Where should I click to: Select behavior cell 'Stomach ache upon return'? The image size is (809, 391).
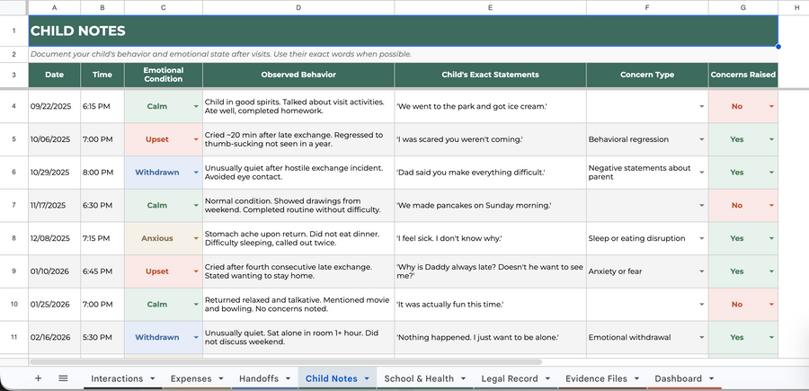(298, 238)
